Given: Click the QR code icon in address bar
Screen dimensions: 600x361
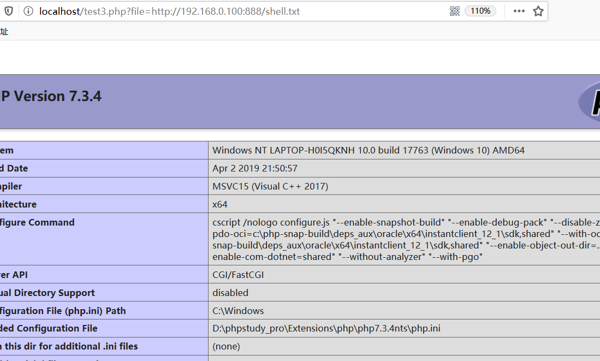Looking at the screenshot, I should point(455,11).
